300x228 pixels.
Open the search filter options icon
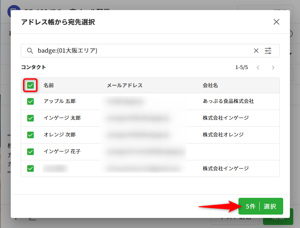click(x=268, y=51)
